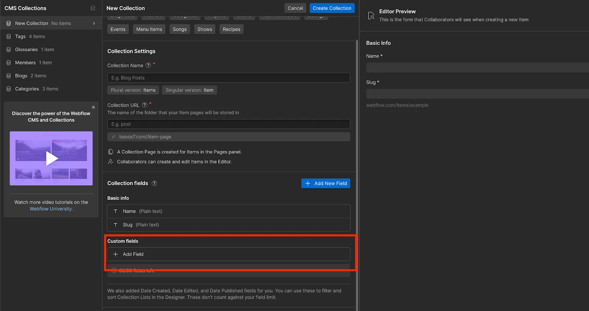The width and height of the screenshot is (589, 311).
Task: Select the Recipes collection template
Action: 231,29
